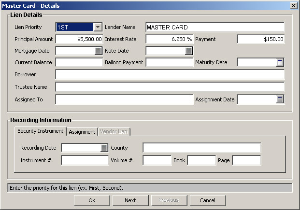Click the Page field
300x210 pixels.
[x=246, y=160]
